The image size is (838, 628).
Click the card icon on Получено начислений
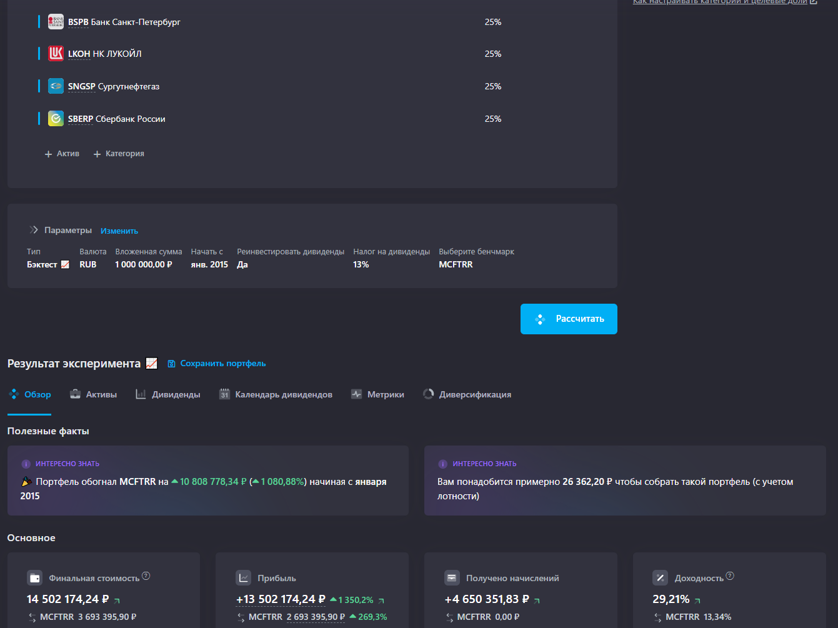tap(452, 578)
